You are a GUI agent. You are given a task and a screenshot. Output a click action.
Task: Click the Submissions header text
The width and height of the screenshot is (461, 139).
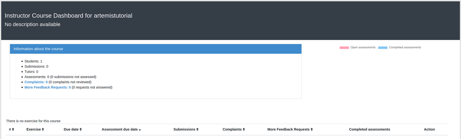click(x=184, y=130)
